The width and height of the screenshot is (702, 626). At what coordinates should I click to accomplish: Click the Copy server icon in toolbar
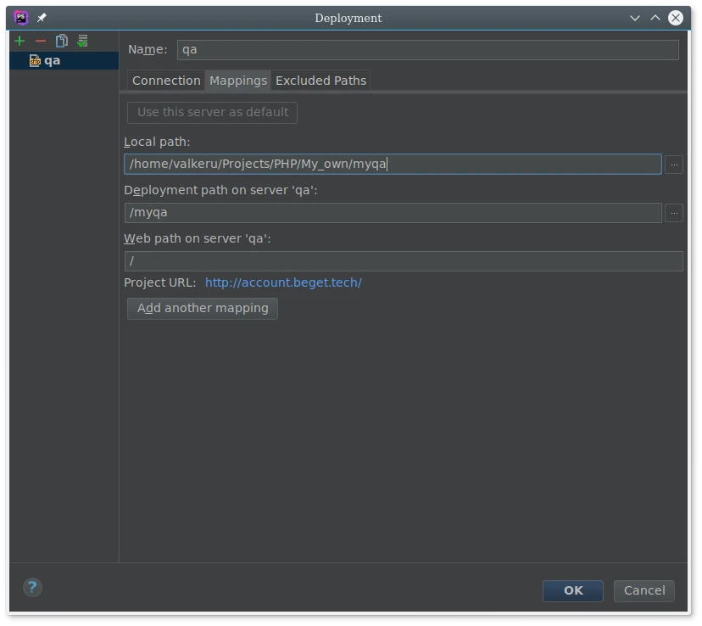[61, 41]
